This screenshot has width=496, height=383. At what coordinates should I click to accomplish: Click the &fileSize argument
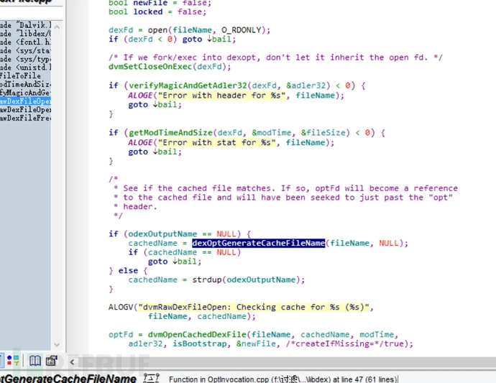[x=323, y=132]
